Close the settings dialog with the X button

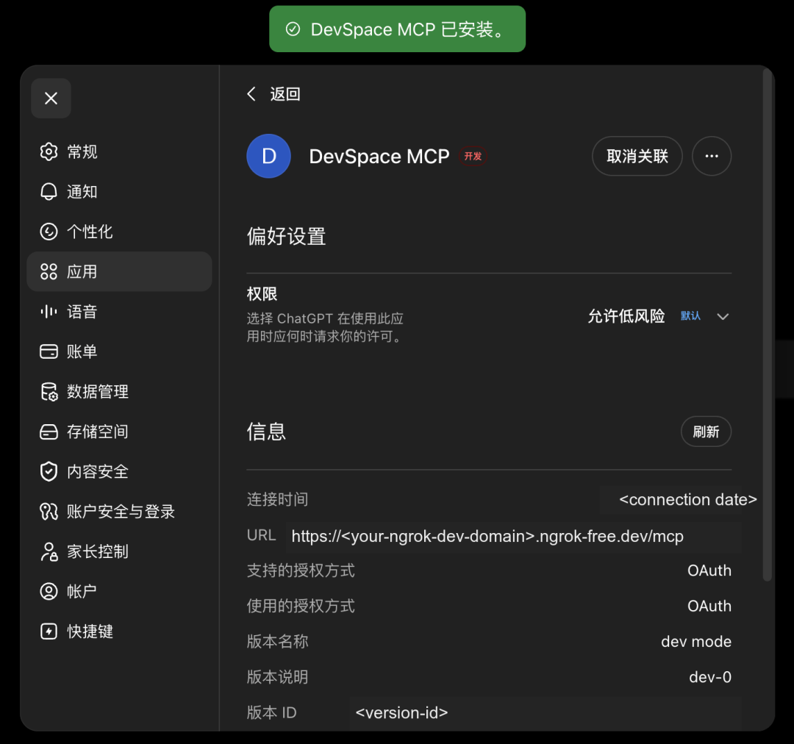pos(51,99)
